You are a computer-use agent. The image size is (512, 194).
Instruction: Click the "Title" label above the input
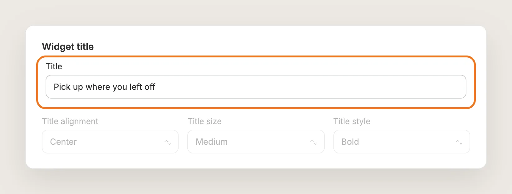(x=54, y=66)
